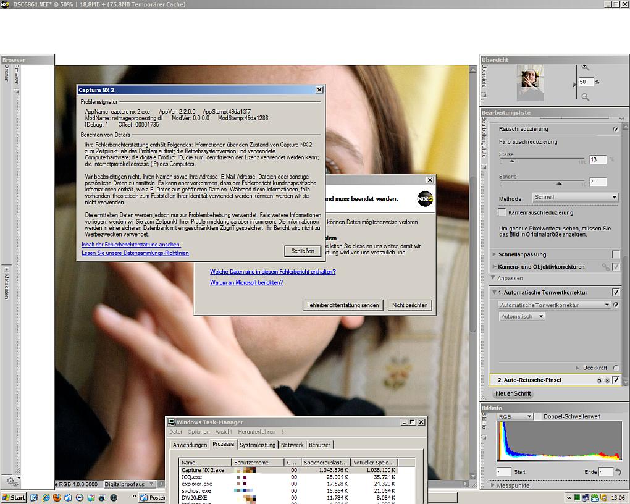Click the NX2 logo in the error dialog
Screen dimensions: 630x504
coord(425,198)
